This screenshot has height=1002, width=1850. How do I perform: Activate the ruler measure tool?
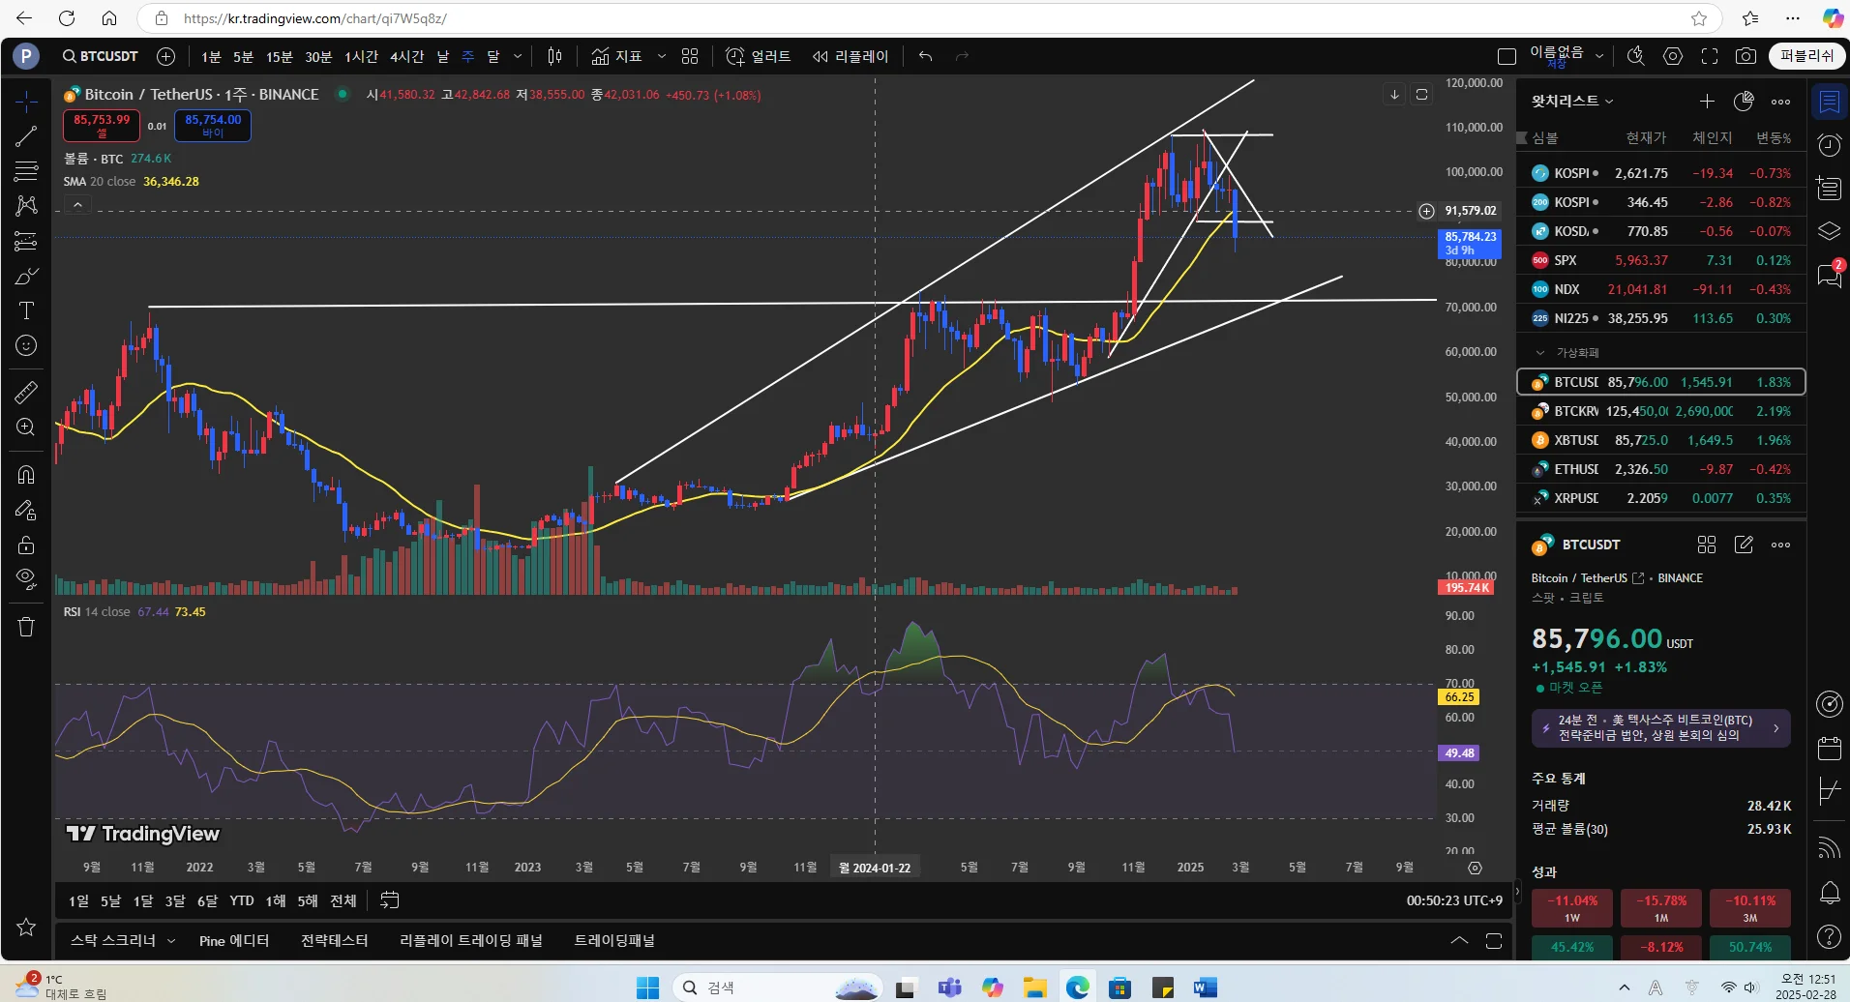(x=26, y=392)
